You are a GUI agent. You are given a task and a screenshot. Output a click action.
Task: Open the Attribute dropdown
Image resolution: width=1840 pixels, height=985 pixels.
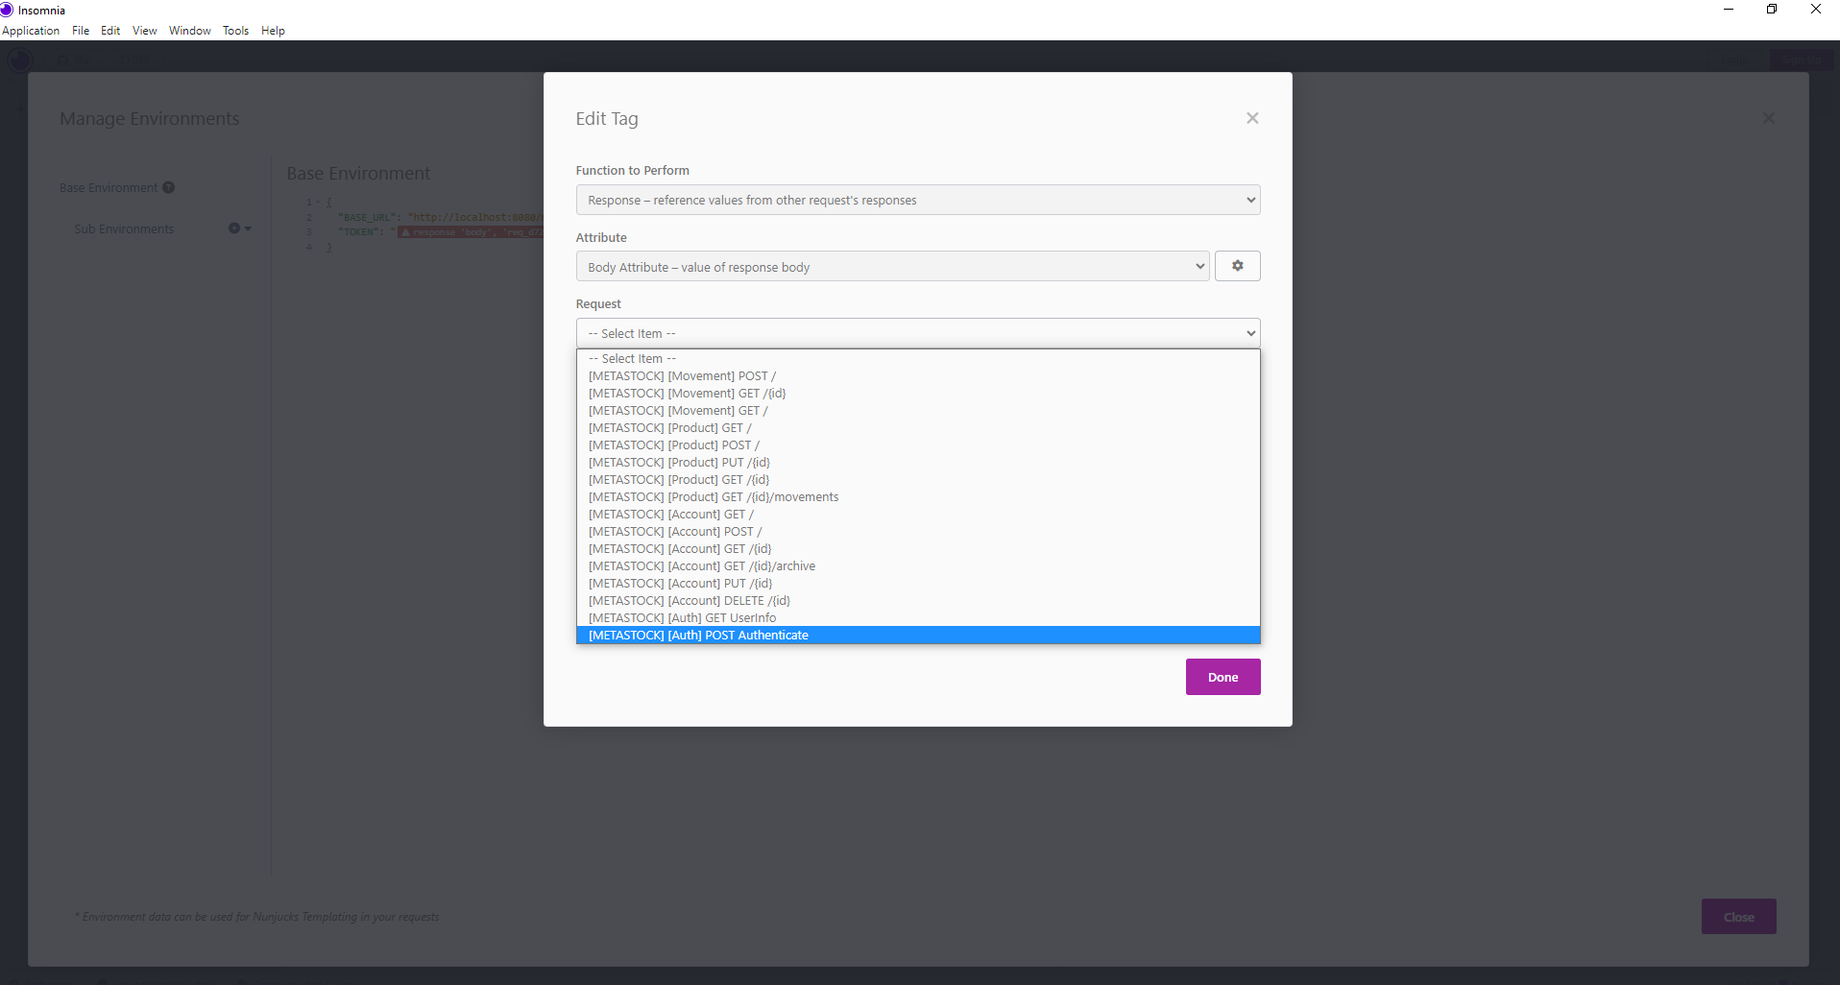892,266
